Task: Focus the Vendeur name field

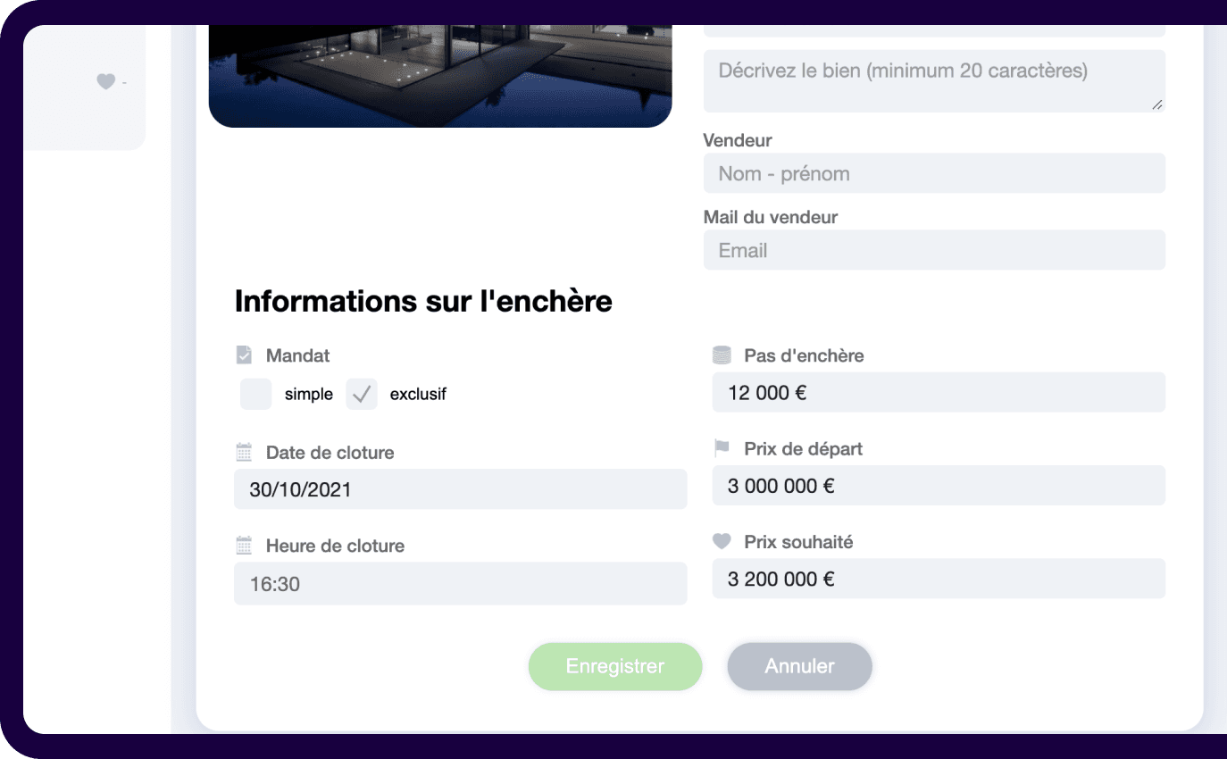Action: pyautogui.click(x=933, y=173)
